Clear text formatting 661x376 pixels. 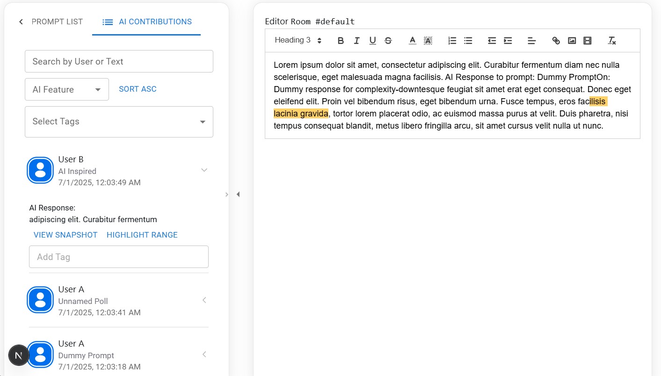point(612,41)
